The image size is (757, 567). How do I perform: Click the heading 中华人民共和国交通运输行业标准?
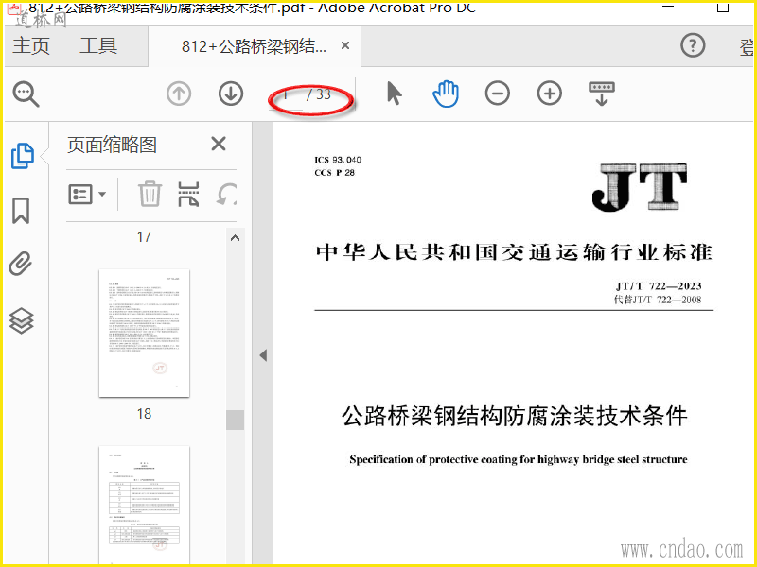tap(514, 252)
